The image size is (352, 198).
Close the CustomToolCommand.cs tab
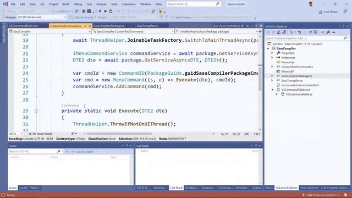click(90, 26)
